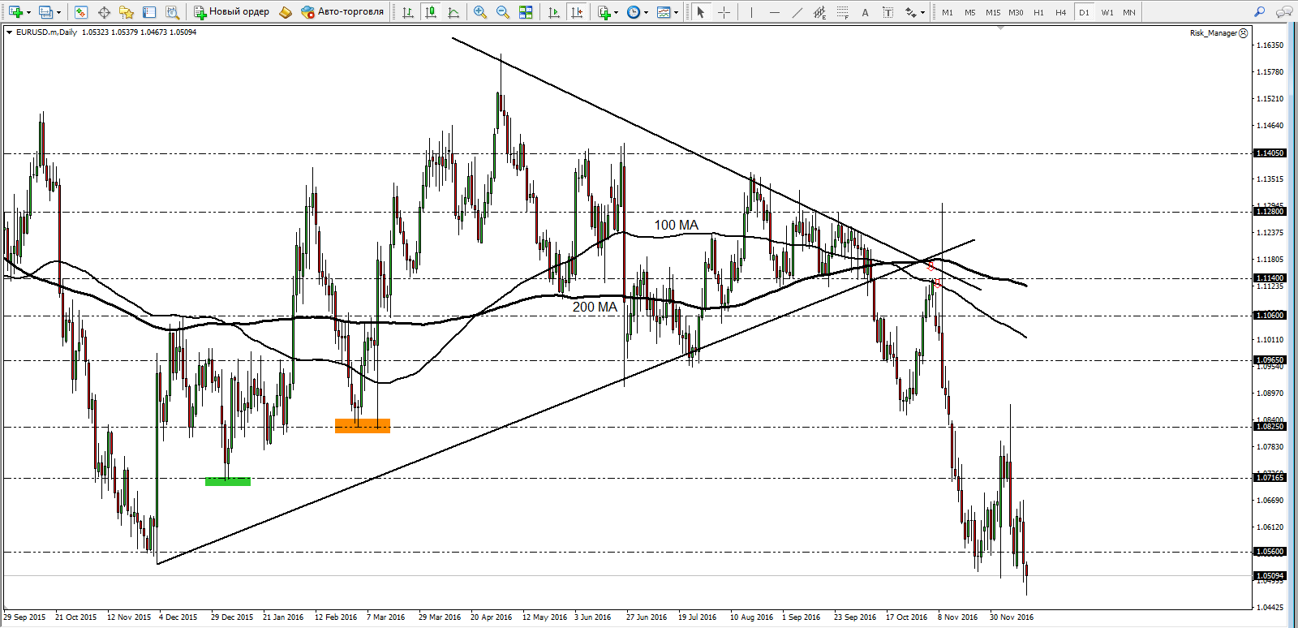Viewport: 1298px width, 628px height.
Task: Click the zoom out magnifier icon
Action: 503,12
